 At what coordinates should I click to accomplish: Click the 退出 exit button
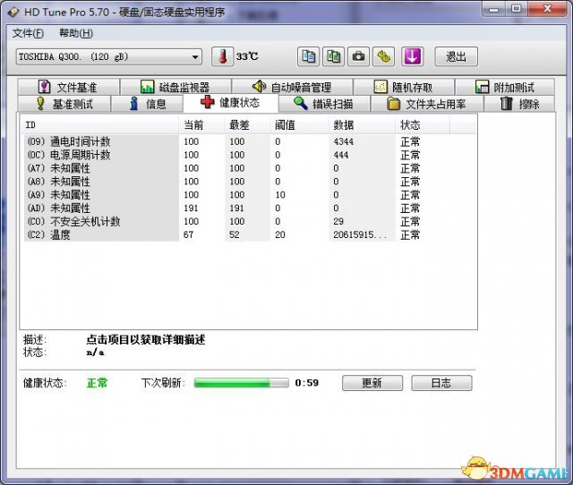click(456, 56)
